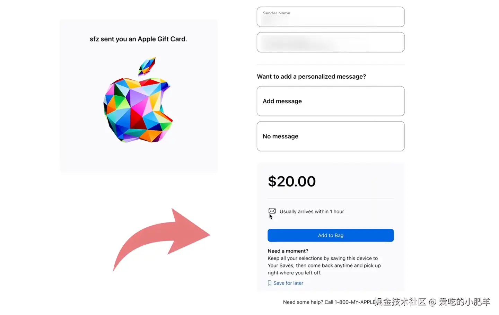This screenshot has width=499, height=315.
Task: Open the Save for later link
Action: (288, 283)
